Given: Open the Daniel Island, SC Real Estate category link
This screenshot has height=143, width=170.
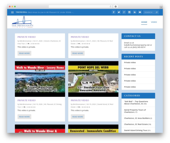Looking at the screenshot, I should coord(92,105).
